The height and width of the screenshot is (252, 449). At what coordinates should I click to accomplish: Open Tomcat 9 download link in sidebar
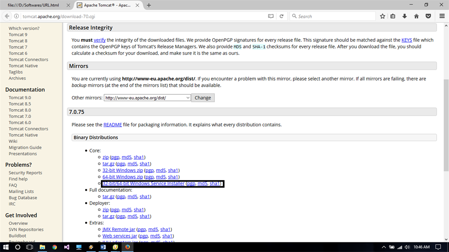click(18, 35)
